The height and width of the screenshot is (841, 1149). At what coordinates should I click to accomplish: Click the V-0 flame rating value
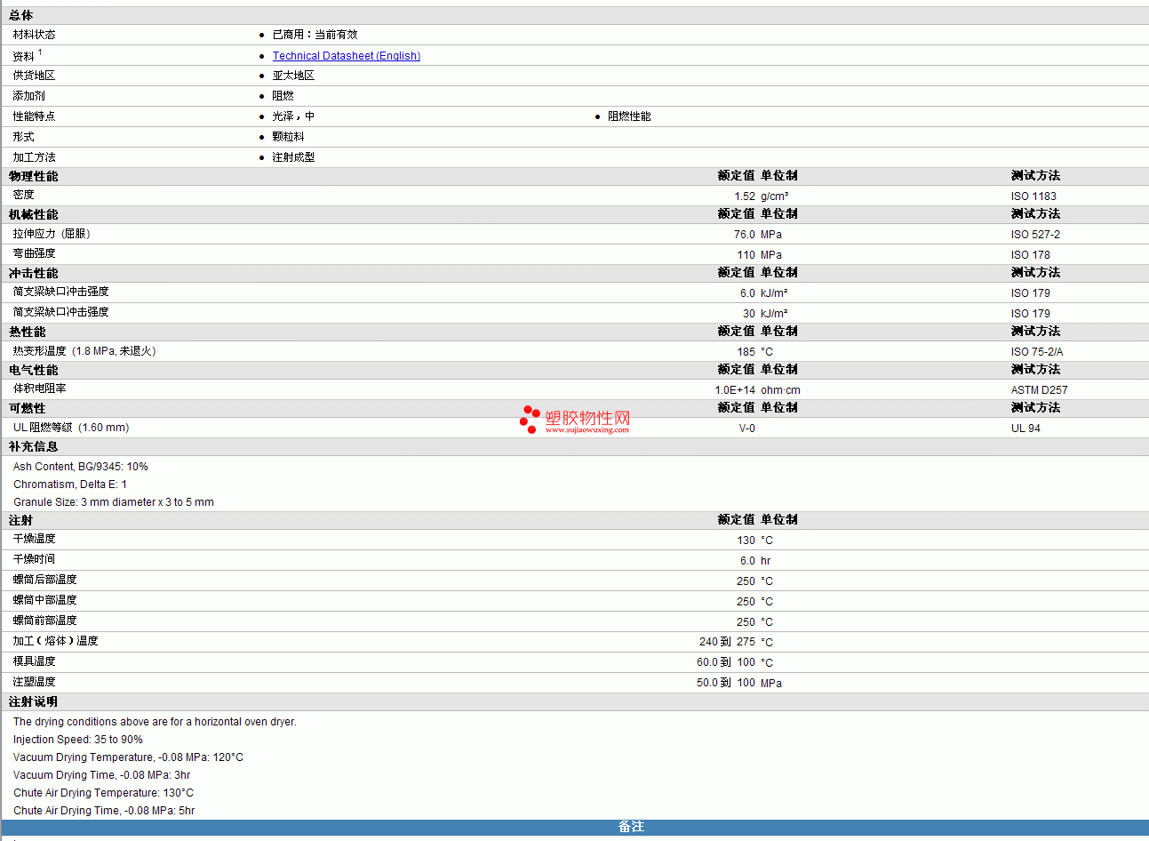[x=747, y=429]
